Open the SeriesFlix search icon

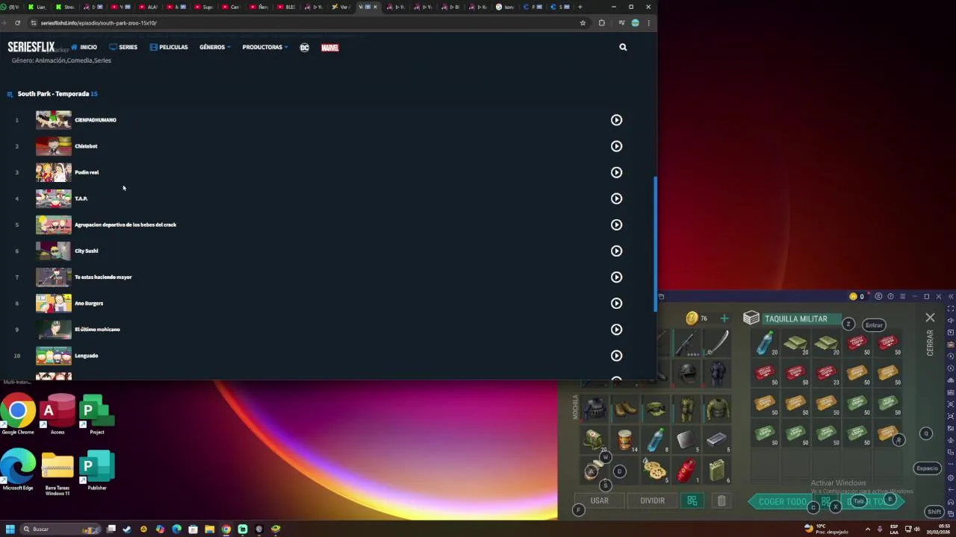coord(623,47)
